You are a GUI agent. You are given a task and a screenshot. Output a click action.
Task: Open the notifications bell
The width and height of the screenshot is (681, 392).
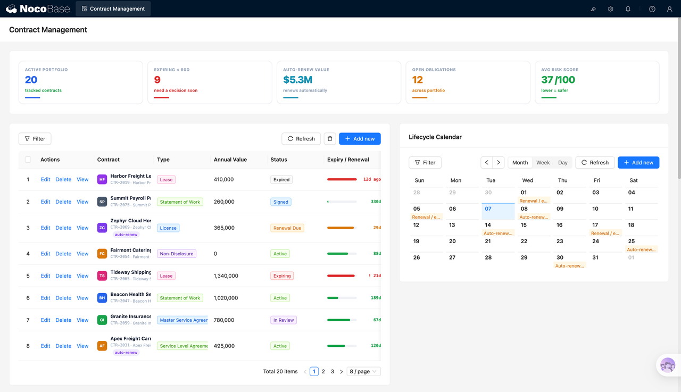(x=628, y=9)
